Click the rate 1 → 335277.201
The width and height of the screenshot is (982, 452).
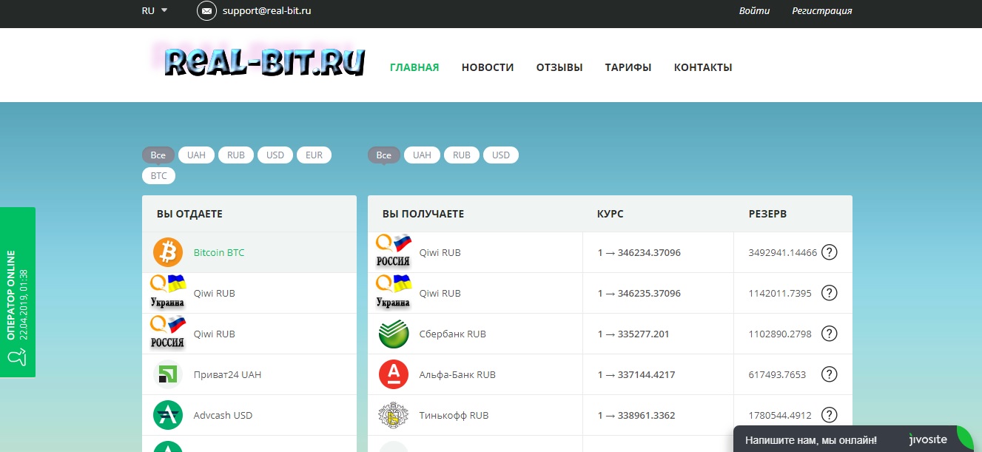633,334
